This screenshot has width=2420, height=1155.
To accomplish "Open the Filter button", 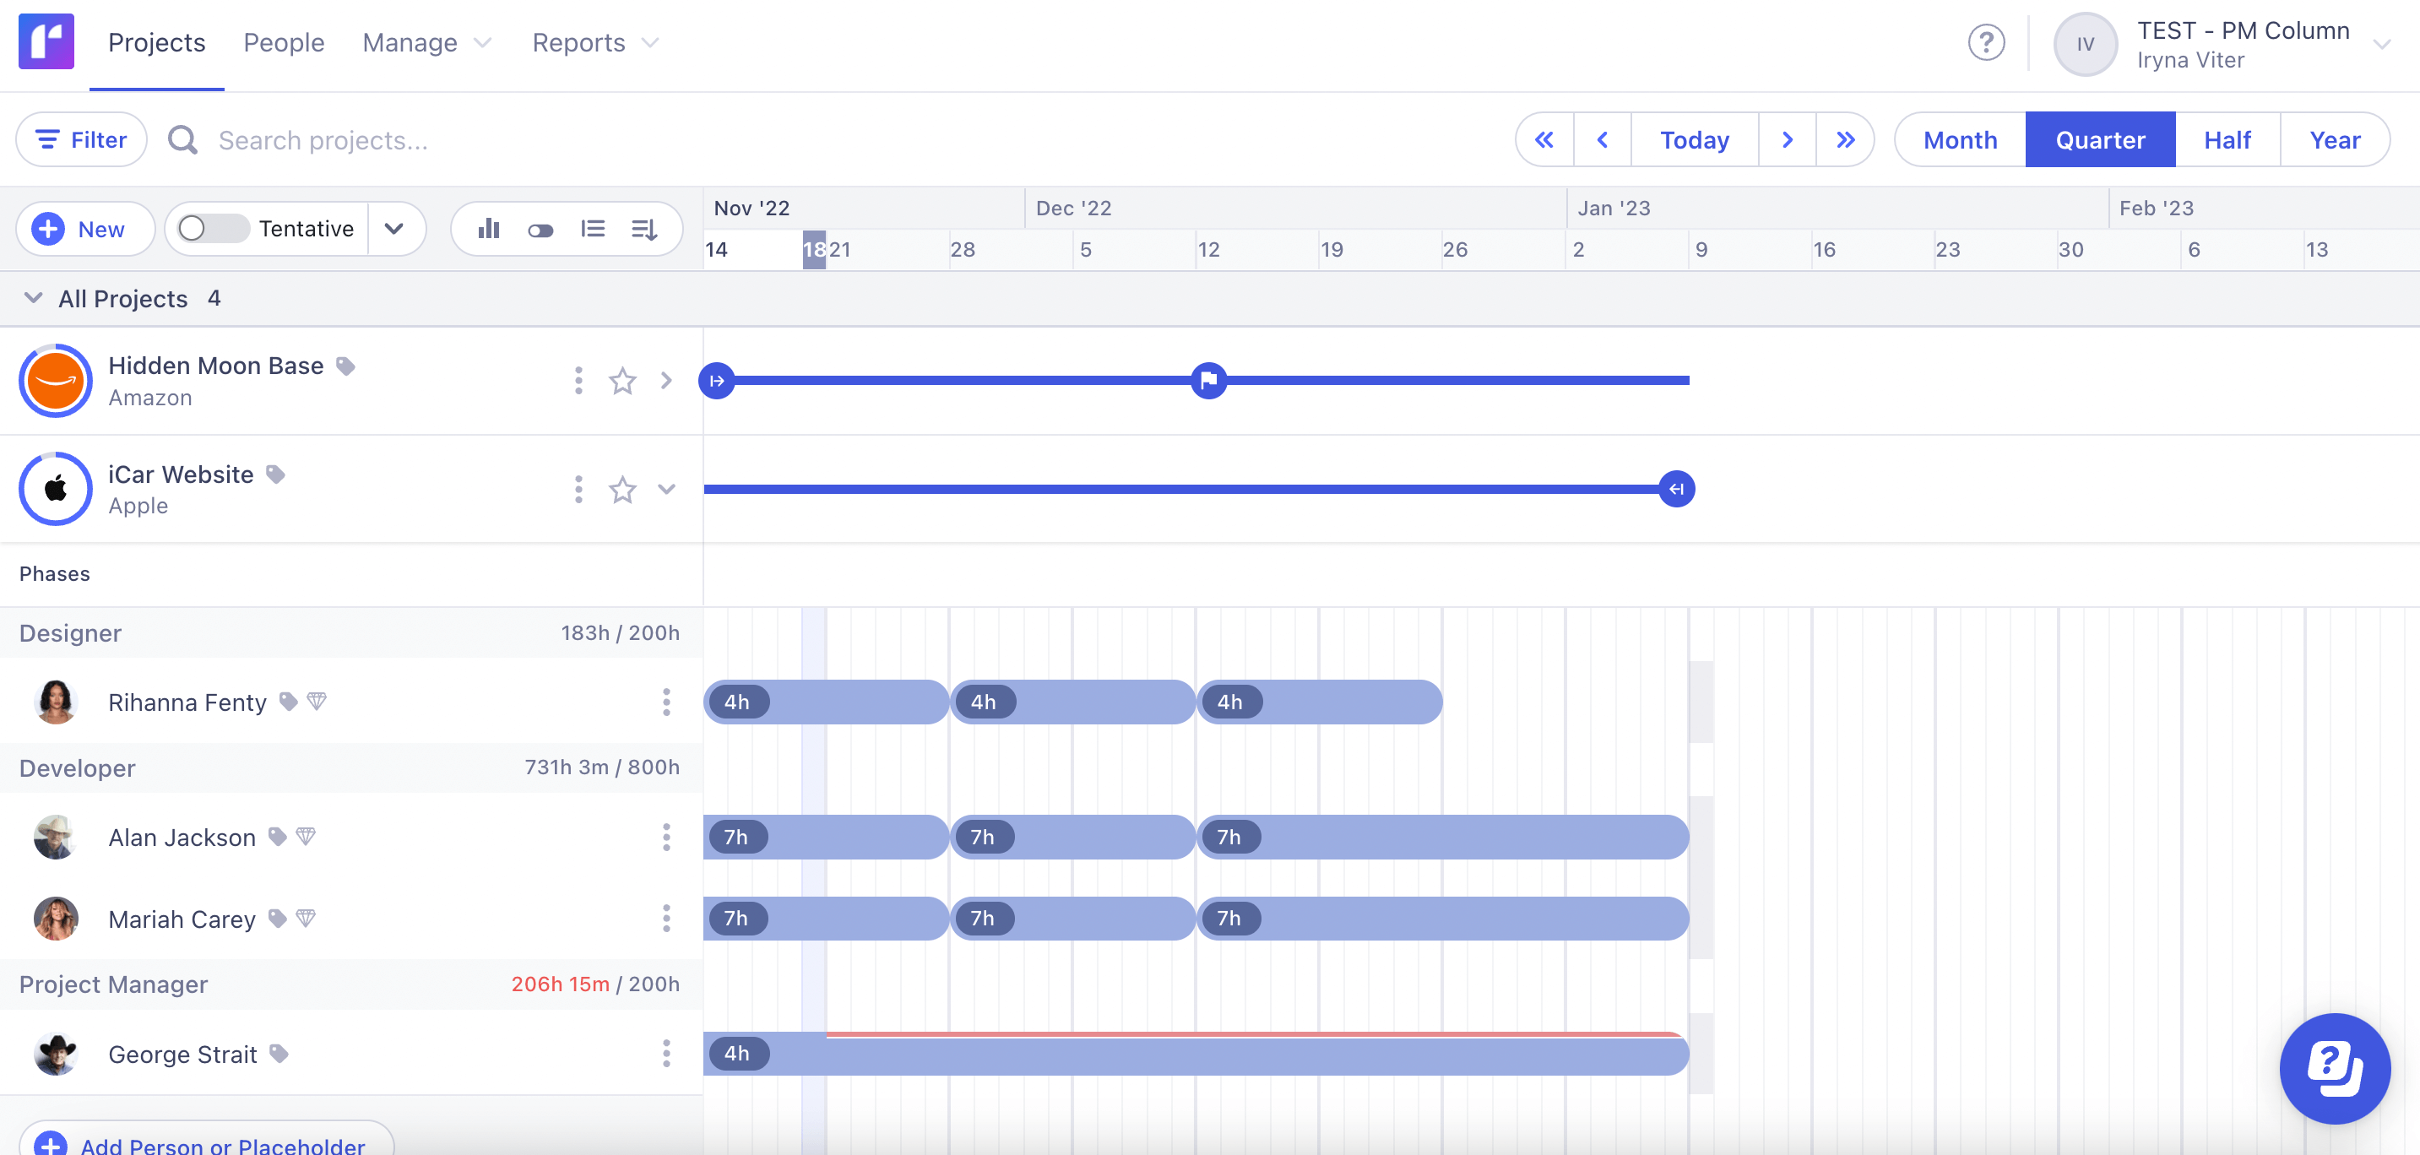I will 82,140.
